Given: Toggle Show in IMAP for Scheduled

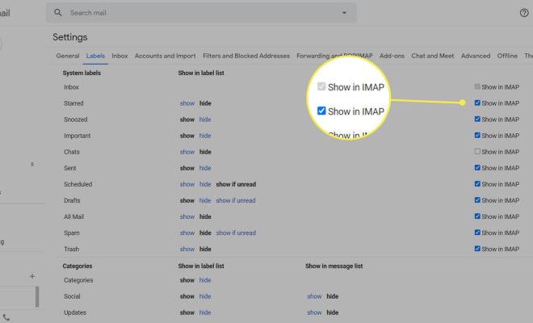Looking at the screenshot, I should pos(477,183).
